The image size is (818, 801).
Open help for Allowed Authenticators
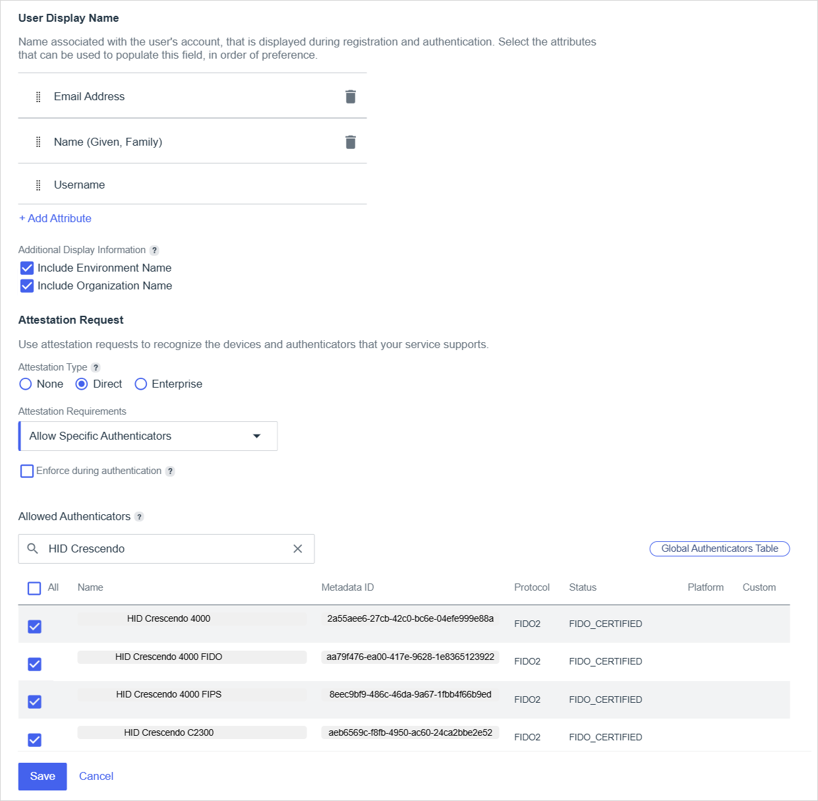tap(139, 517)
